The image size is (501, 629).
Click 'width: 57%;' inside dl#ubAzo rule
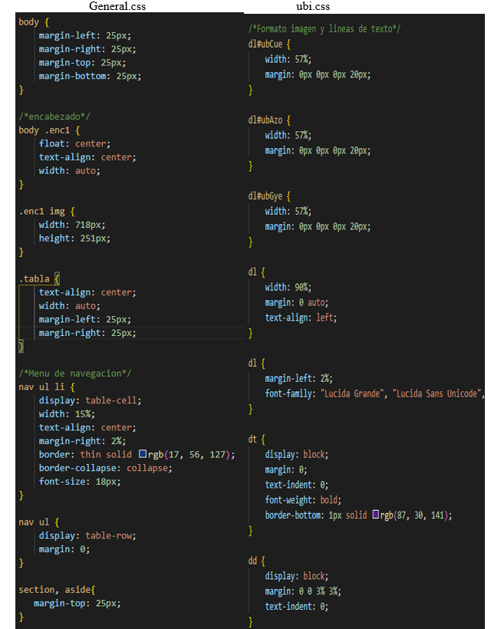click(288, 135)
